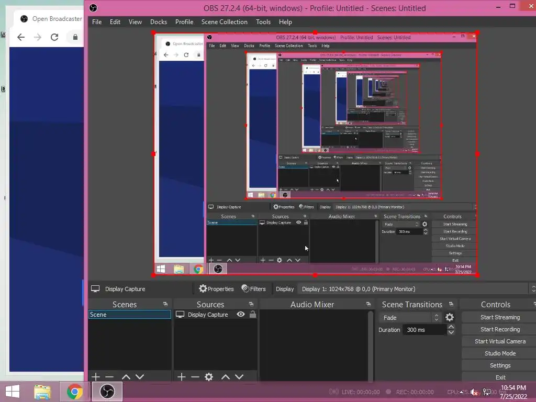
Task: Move source down with arrow
Action: coord(239,377)
